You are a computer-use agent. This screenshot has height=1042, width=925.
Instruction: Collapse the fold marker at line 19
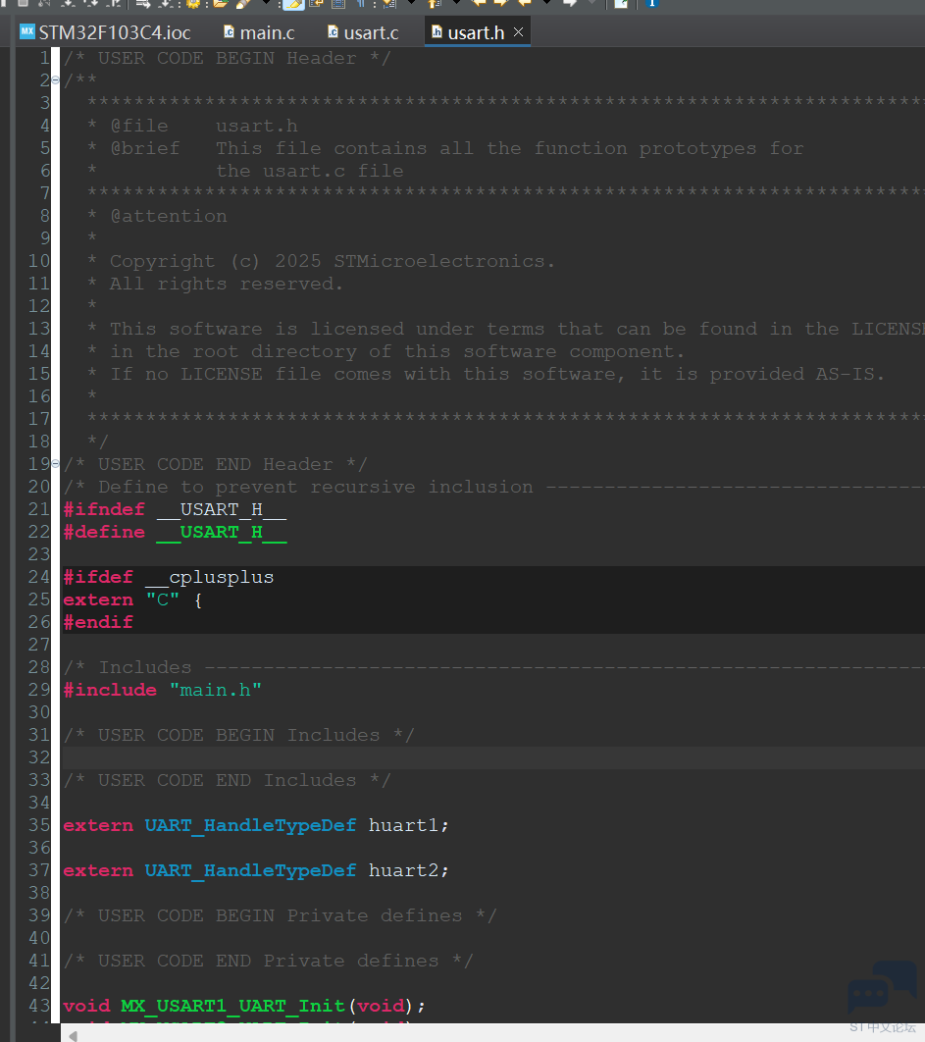tap(56, 463)
